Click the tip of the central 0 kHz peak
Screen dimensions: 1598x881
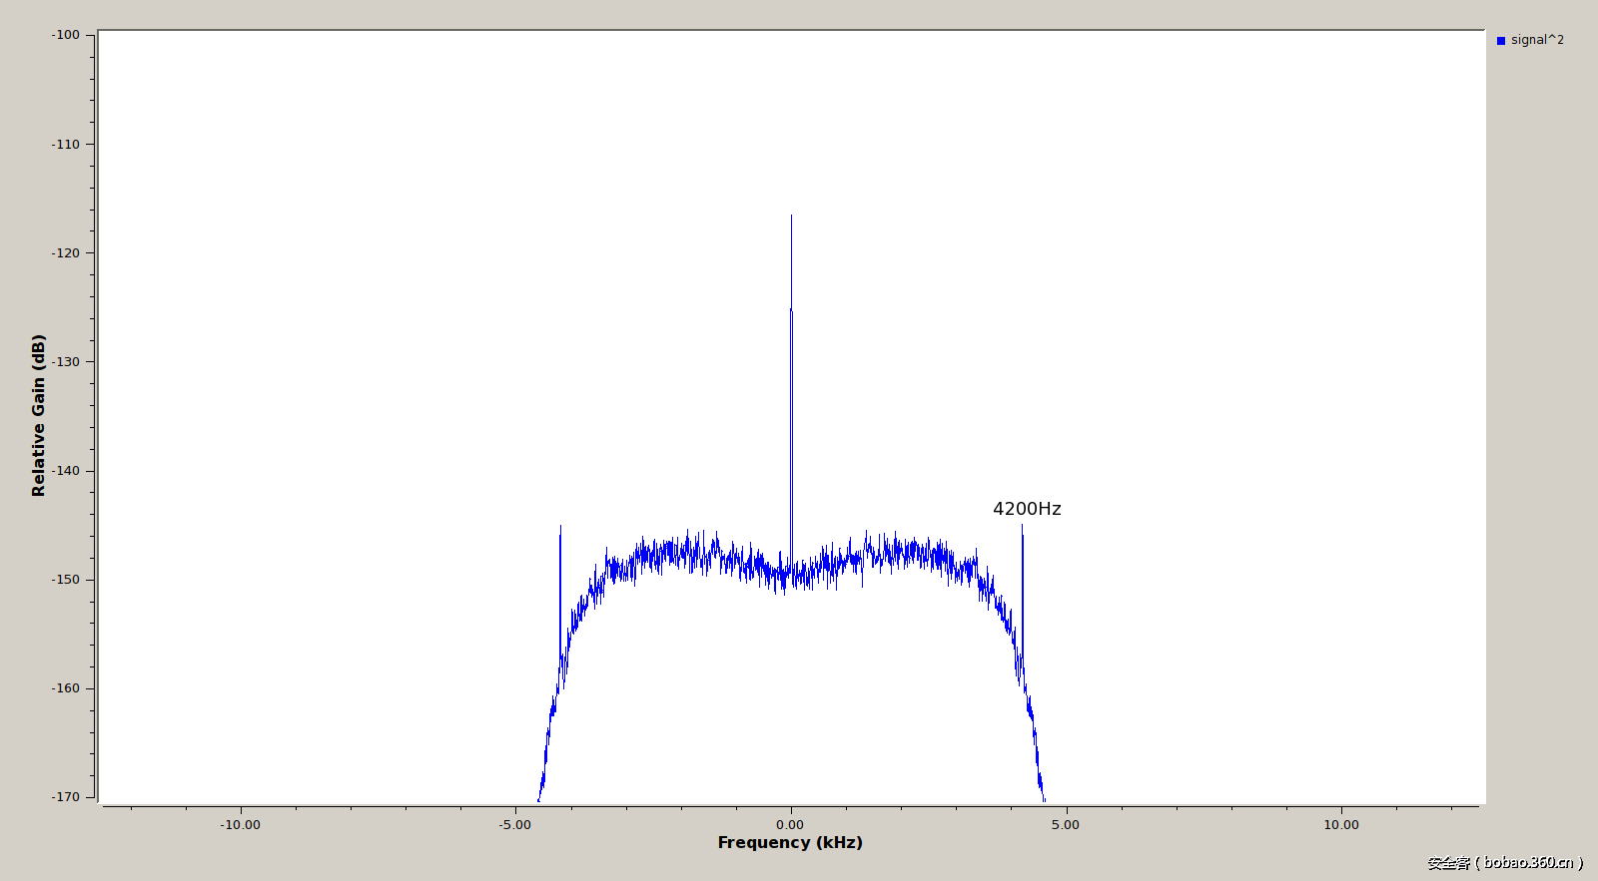coord(791,217)
